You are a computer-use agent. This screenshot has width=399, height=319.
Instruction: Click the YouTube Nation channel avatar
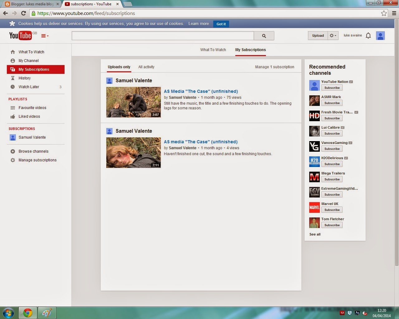pos(315,85)
